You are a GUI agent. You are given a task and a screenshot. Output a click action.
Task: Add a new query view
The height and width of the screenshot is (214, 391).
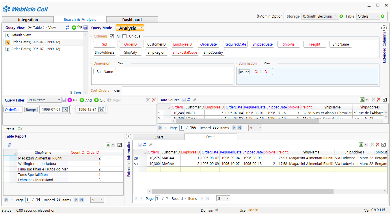74,27
